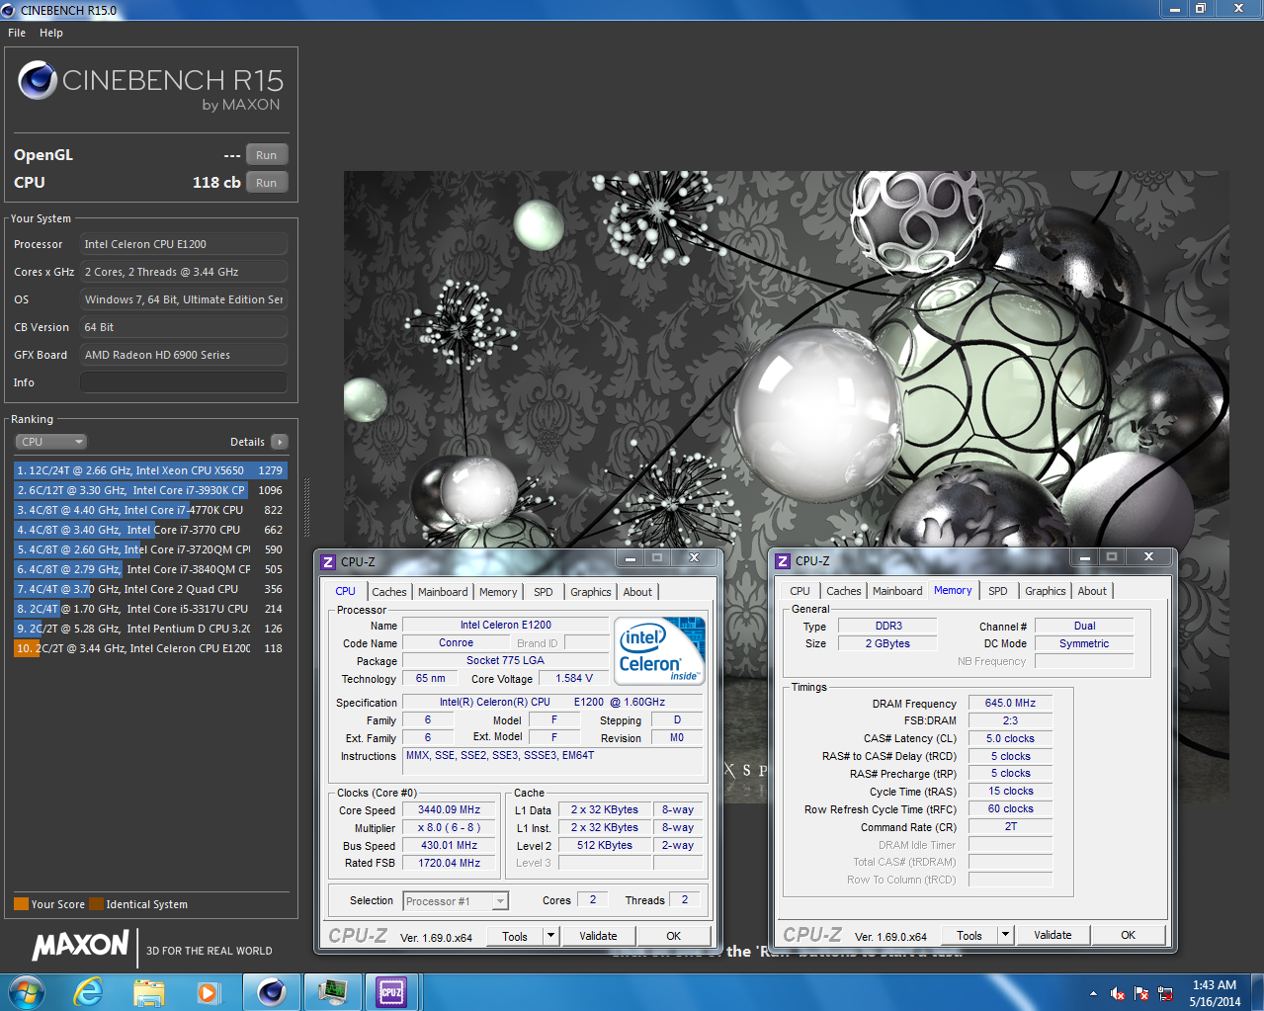The width and height of the screenshot is (1264, 1011).
Task: Open Windows Explorer folder icon in taskbar
Action: [x=148, y=991]
